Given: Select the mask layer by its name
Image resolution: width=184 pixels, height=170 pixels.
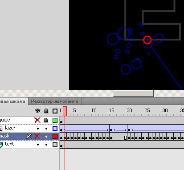Looking at the screenshot, I should (x=4, y=136).
